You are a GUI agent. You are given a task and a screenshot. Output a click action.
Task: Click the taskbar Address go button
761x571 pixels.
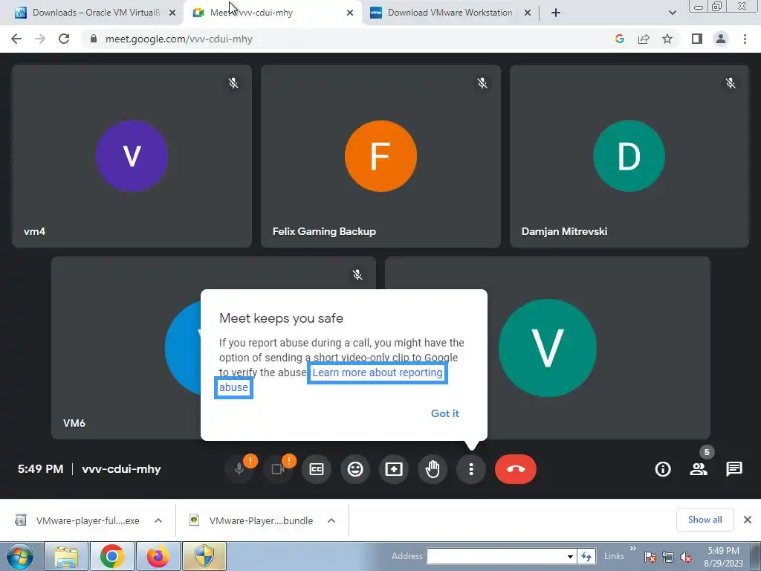coord(586,556)
